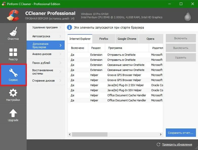Open Стирание дисков tool

[x=46, y=81]
